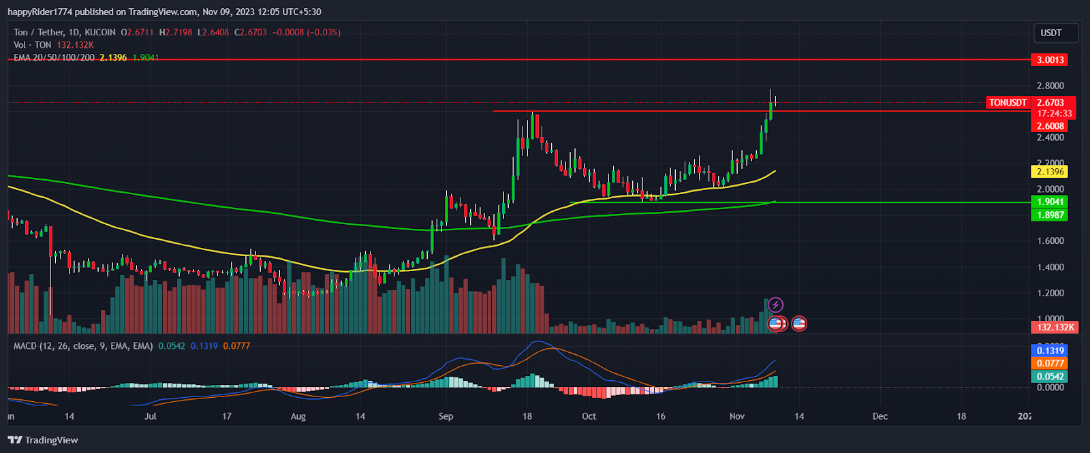Click the Sep label on time axis
Image resolution: width=1090 pixels, height=453 pixels.
pos(446,416)
